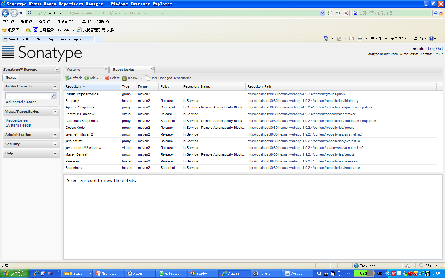Open the 帮助 menu
445x278 pixels.
102,22
